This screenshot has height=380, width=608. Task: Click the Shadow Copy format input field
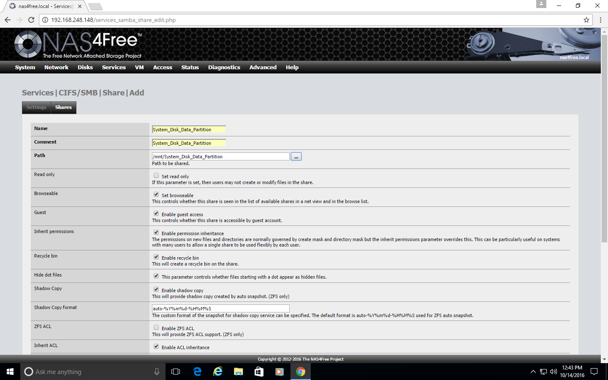coord(220,309)
